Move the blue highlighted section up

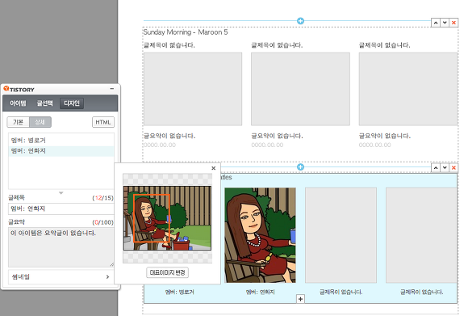pyautogui.click(x=436, y=168)
